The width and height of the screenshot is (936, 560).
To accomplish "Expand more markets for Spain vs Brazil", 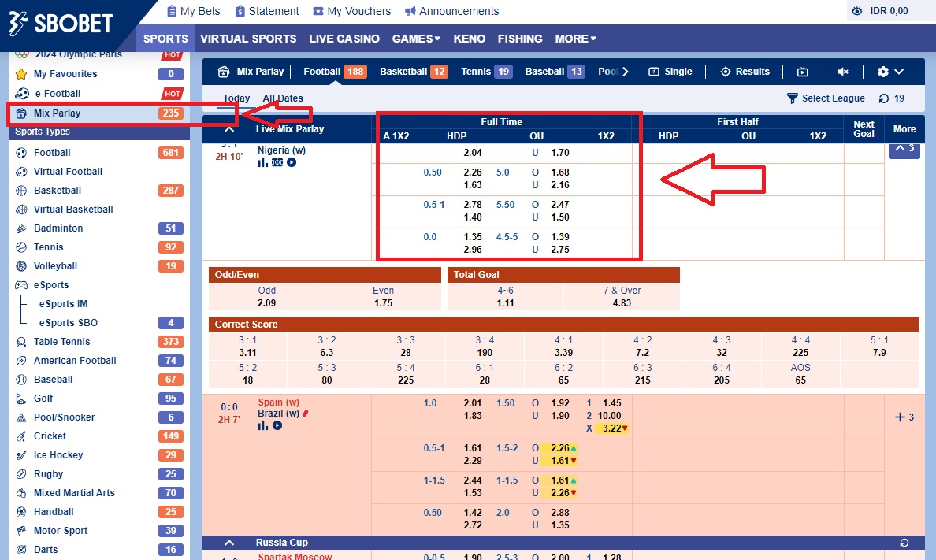I will tap(904, 417).
